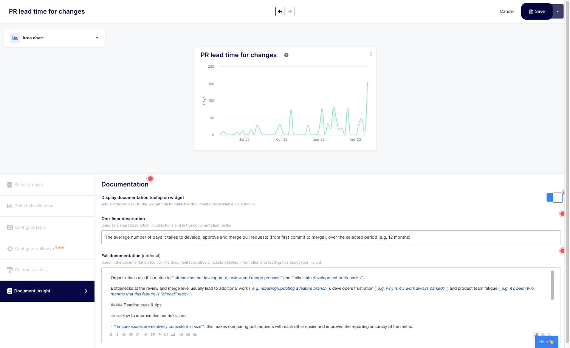This screenshot has width=570, height=348.
Task: Add a numbered list in the editor
Action: click(x=188, y=334)
